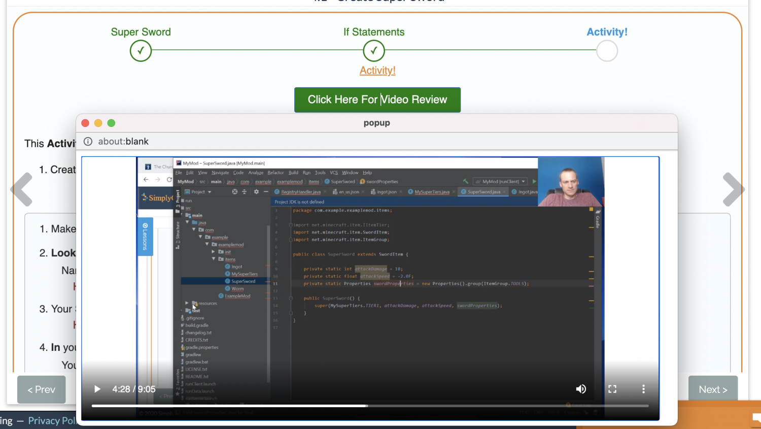Select the empty Activity! step circle
The width and height of the screenshot is (761, 429).
(x=607, y=51)
